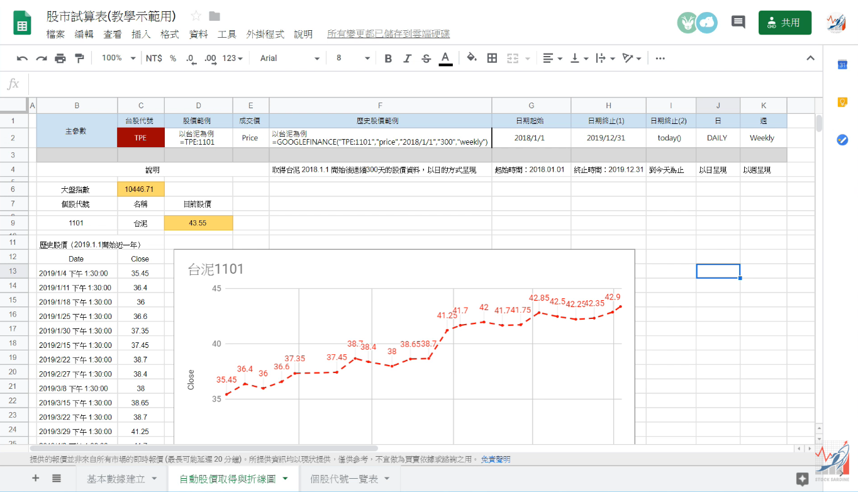The image size is (858, 492).
Task: Click the Borders icon
Action: click(x=491, y=58)
